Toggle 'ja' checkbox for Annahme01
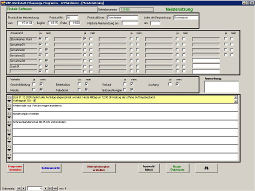 [40, 44]
